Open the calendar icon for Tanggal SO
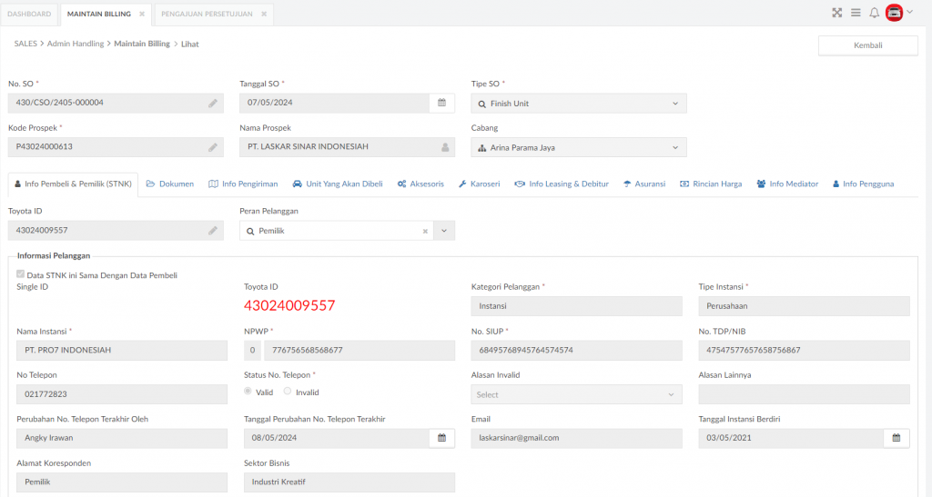The height and width of the screenshot is (497, 932). point(441,103)
